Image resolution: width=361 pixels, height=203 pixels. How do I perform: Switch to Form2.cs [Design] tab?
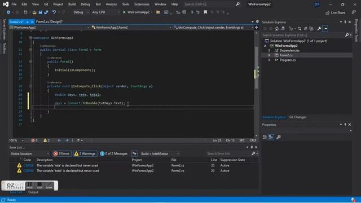(x=49, y=21)
